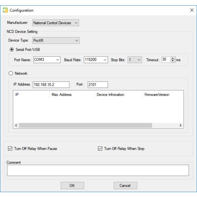
Task: Click the Mac Address column header
Action: (x=72, y=95)
